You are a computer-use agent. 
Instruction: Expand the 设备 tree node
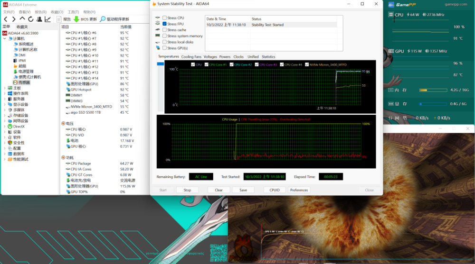point(5,132)
